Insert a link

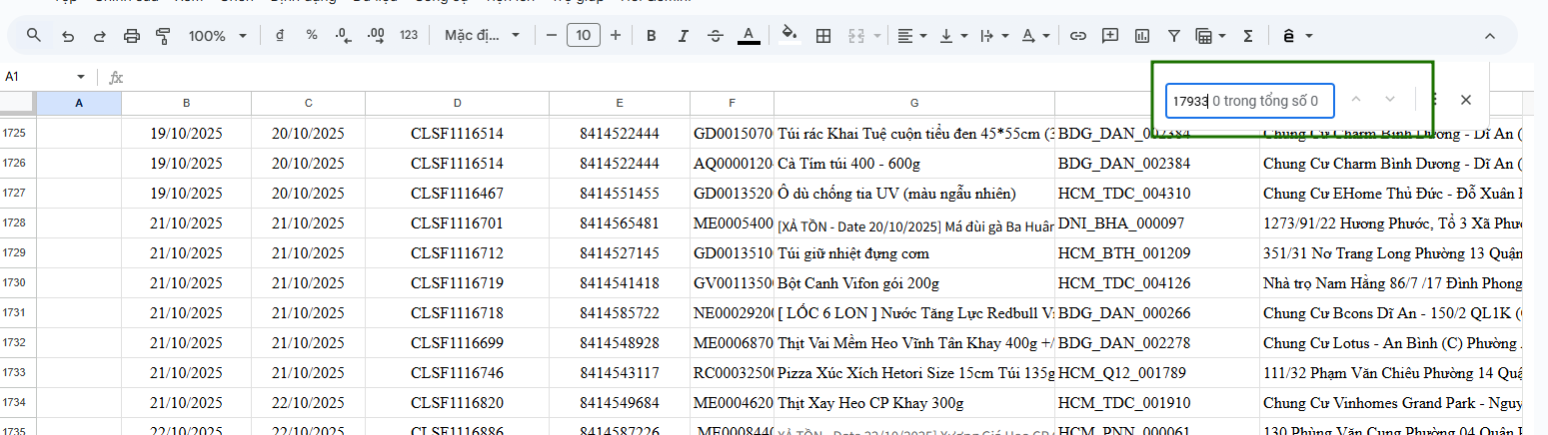(1077, 36)
